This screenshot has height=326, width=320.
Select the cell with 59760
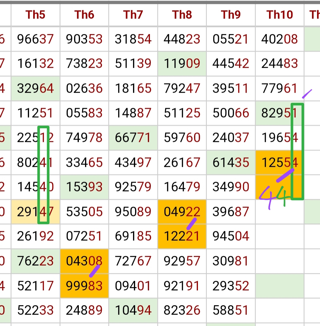(182, 138)
